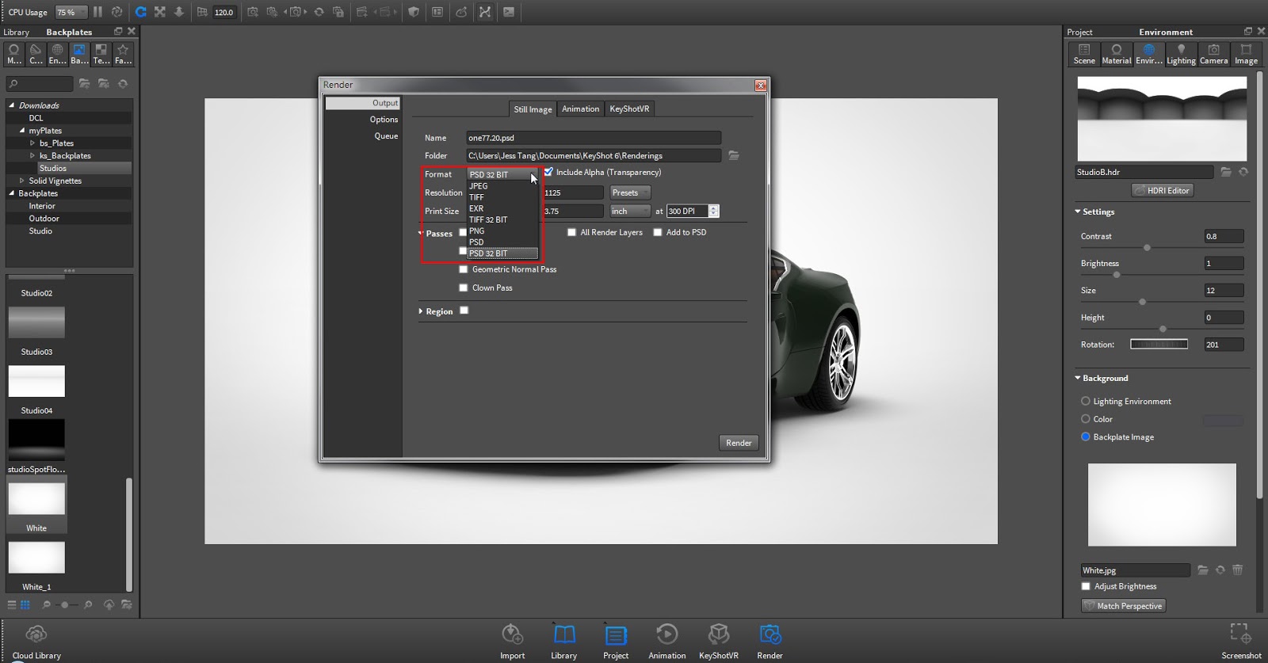This screenshot has height=663, width=1268.
Task: Take a Screenshot of the render view
Action: (1241, 640)
